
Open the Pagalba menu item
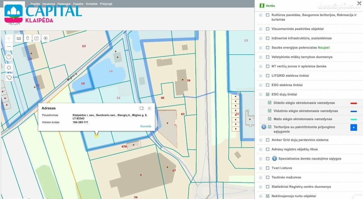pyautogui.click(x=78, y=4)
